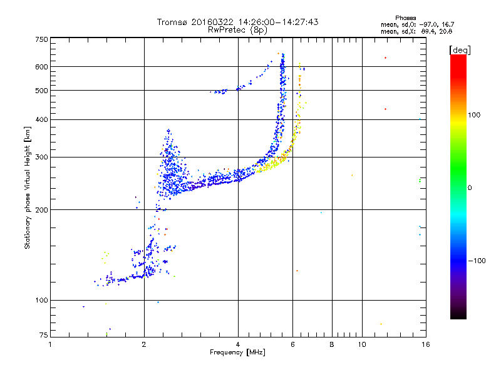Click x-axis tick label '2'
501x375 pixels.
pyautogui.click(x=144, y=344)
